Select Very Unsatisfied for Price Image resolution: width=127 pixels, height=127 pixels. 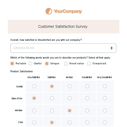[105, 122]
